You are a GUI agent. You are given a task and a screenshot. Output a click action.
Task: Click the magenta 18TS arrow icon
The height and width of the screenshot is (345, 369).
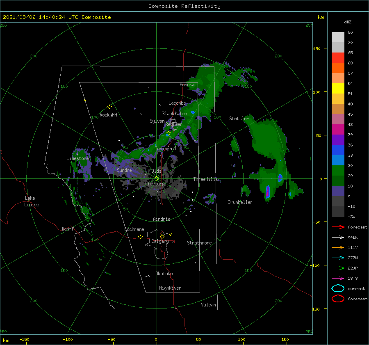338,279
